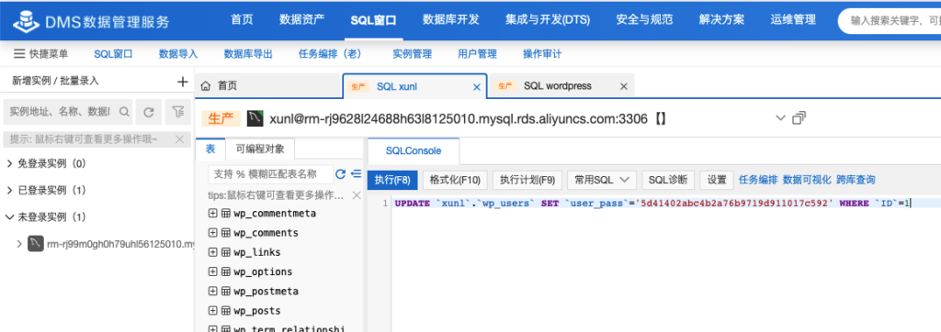Click table grid icon of wp_postmeta
The image size is (941, 332).
[x=226, y=292]
